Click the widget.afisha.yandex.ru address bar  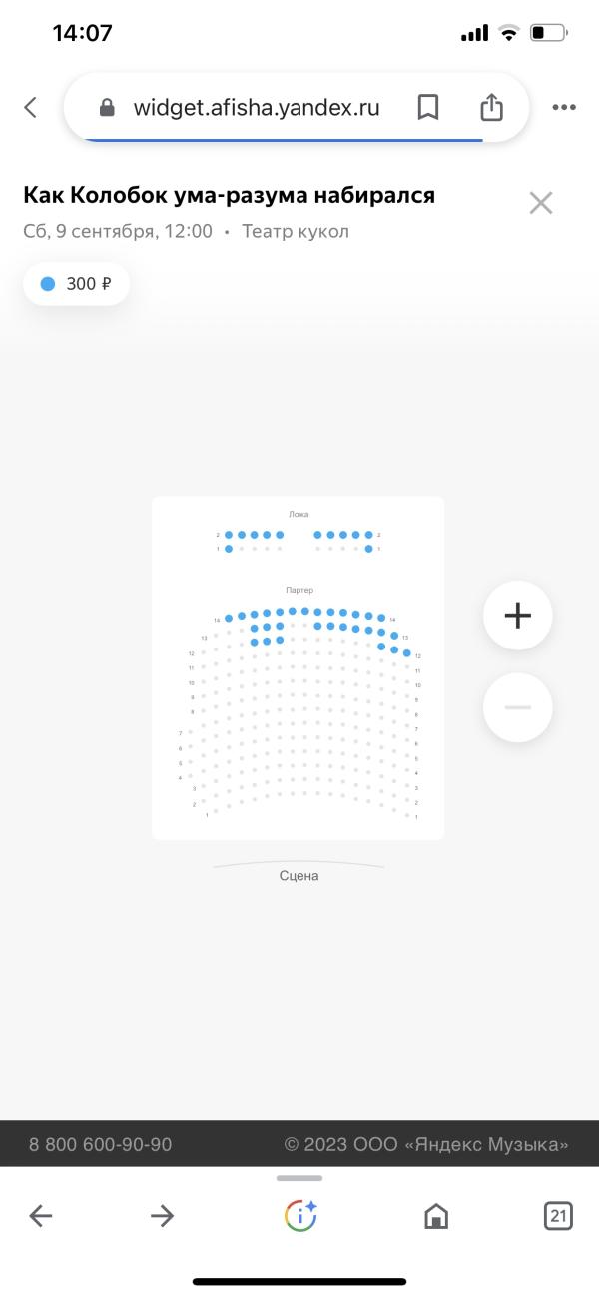[257, 108]
